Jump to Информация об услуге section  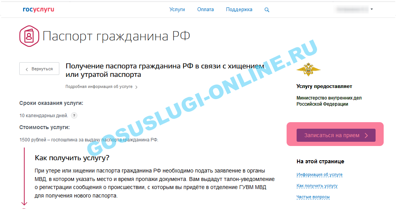319,174
